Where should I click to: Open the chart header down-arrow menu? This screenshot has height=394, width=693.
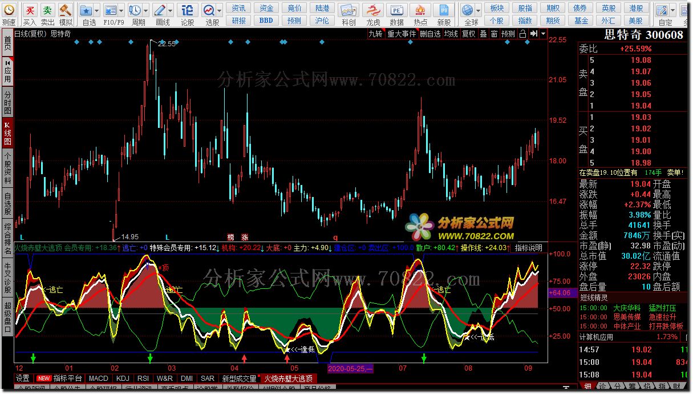point(542,34)
